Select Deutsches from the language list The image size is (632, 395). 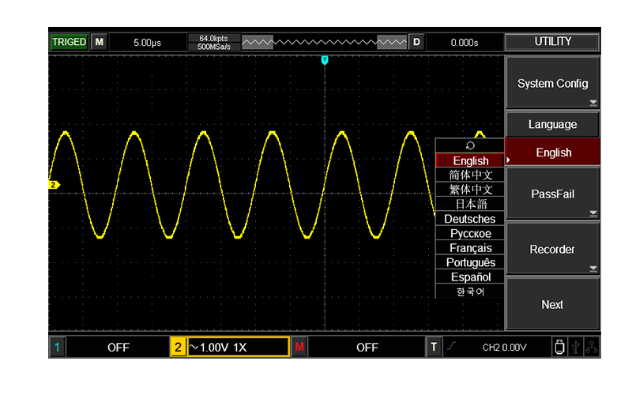pyautogui.click(x=470, y=219)
